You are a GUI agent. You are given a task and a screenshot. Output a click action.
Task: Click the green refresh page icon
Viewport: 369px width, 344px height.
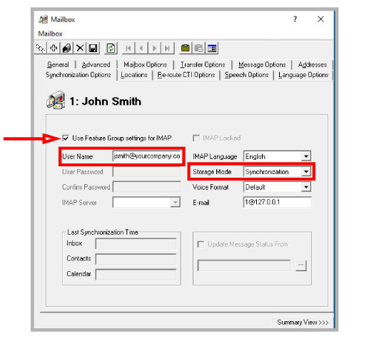111,49
